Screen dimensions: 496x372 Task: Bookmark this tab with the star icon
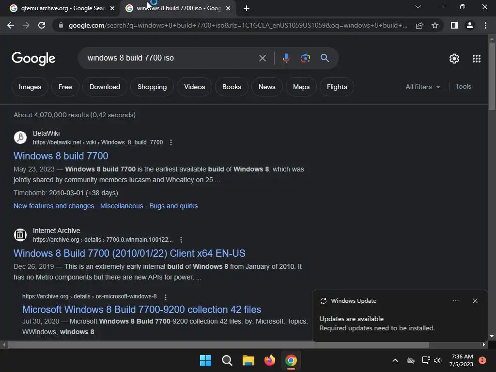[x=435, y=25]
